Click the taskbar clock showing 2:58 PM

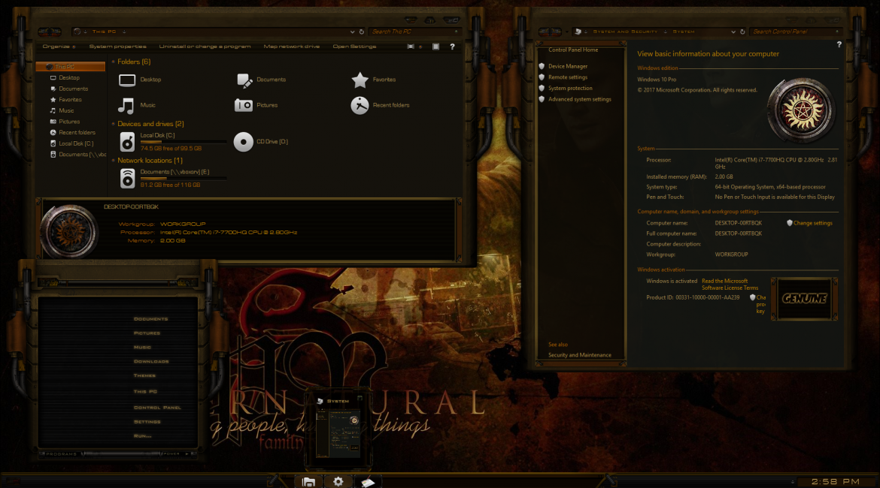835,481
